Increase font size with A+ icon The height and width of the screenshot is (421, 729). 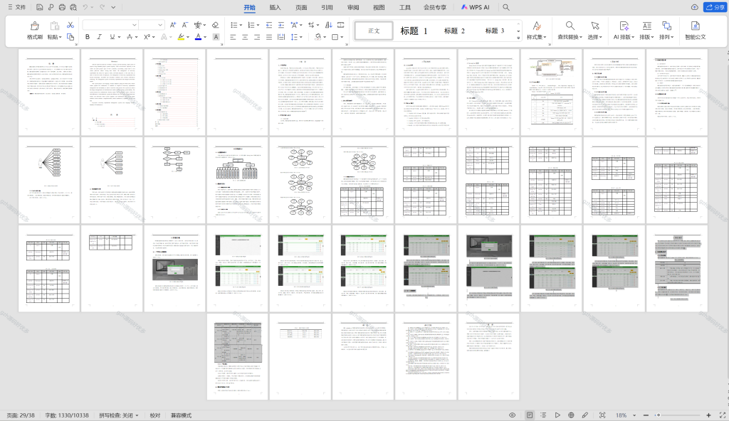click(x=173, y=25)
